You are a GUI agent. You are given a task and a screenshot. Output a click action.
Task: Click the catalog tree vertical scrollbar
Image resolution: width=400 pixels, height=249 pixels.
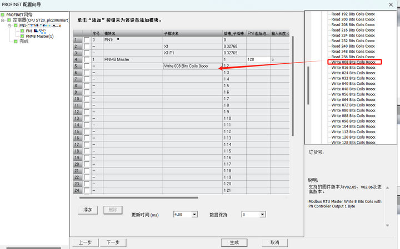(x=308, y=85)
